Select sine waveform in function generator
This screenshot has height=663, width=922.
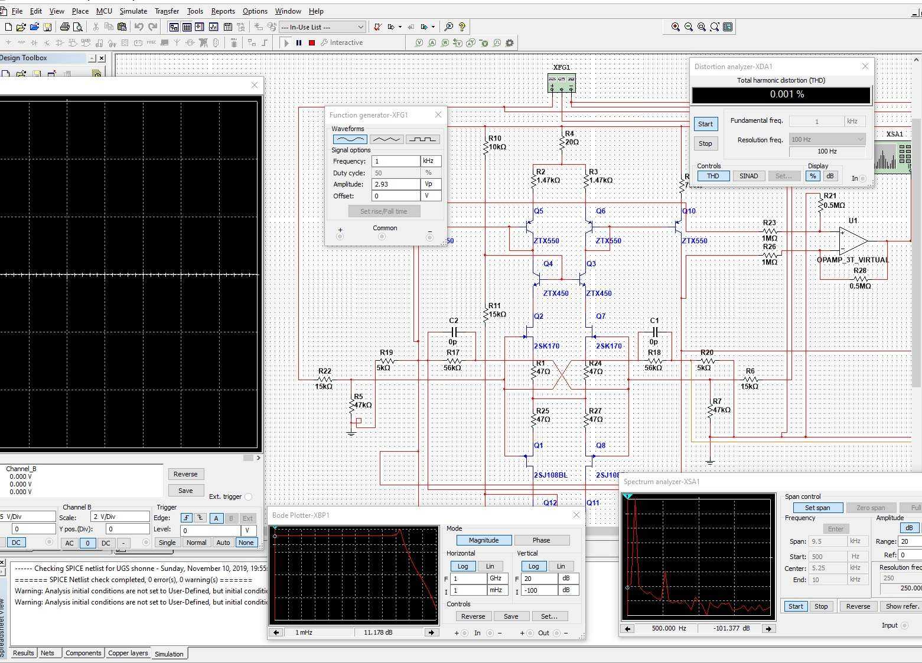point(350,139)
